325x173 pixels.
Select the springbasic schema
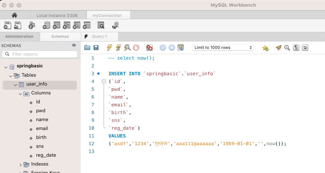click(x=30, y=66)
